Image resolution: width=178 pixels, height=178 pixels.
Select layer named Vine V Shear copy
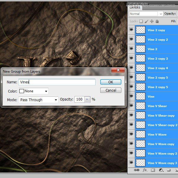click(157, 116)
